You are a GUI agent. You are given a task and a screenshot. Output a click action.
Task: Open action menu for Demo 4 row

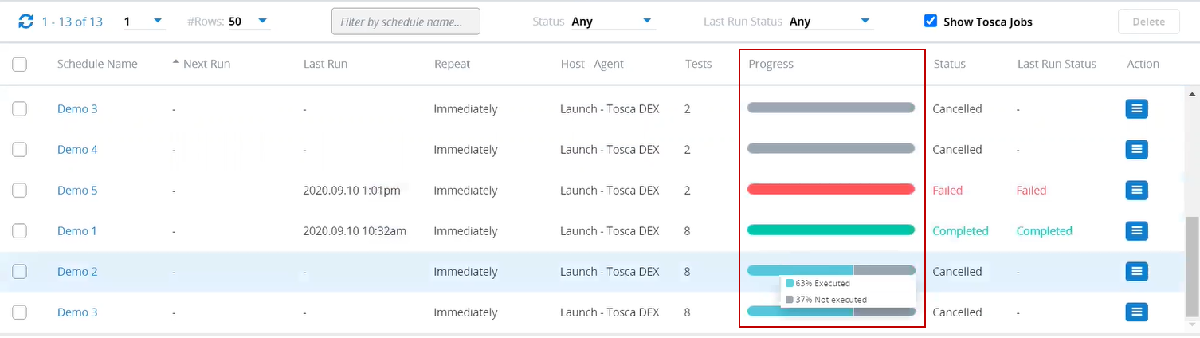tap(1136, 149)
